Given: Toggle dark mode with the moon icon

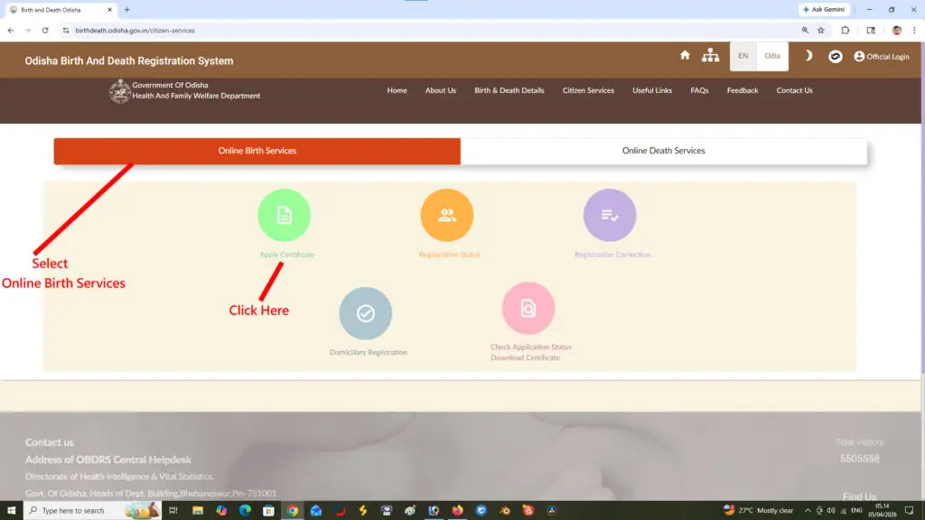Looking at the screenshot, I should tap(808, 56).
